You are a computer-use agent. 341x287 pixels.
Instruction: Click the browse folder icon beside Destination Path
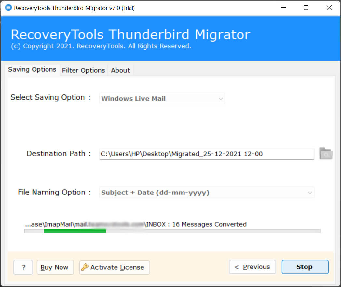point(326,153)
